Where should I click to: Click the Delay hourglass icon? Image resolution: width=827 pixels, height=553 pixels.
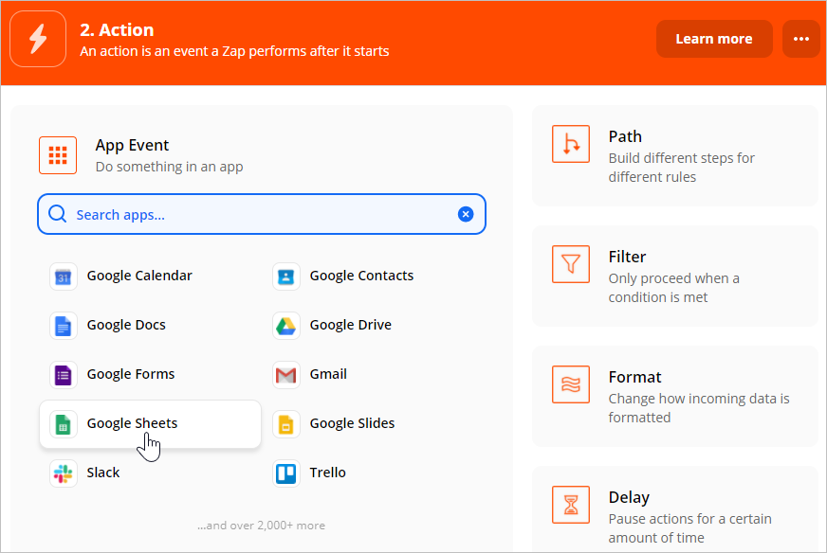(x=571, y=505)
